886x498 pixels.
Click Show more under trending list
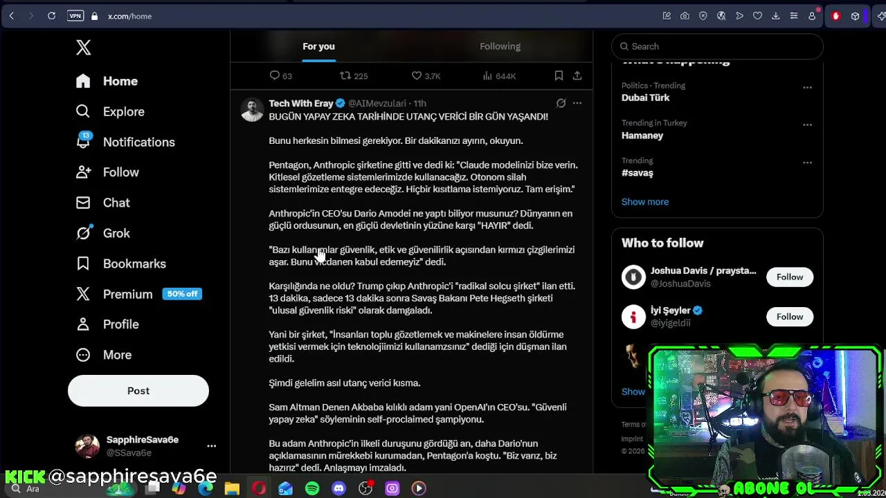point(645,202)
